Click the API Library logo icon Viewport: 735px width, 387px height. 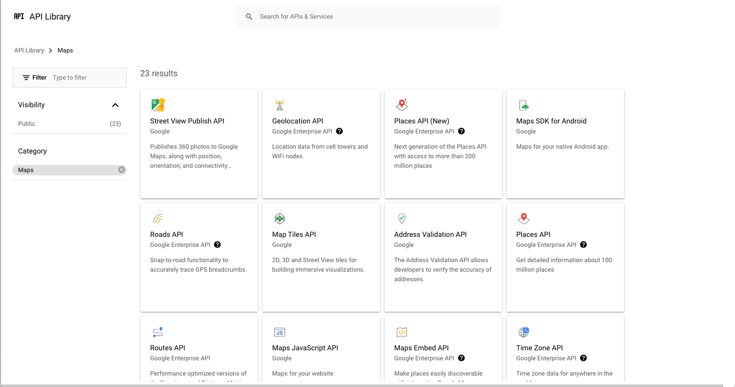[x=19, y=16]
